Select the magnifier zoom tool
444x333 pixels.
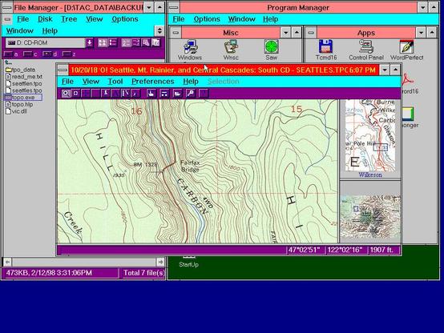click(x=66, y=94)
